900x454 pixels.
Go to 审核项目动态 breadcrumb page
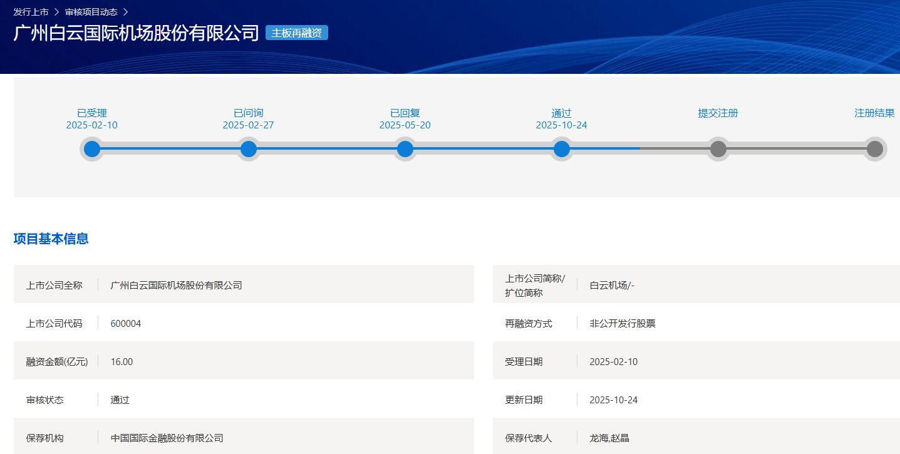point(91,12)
